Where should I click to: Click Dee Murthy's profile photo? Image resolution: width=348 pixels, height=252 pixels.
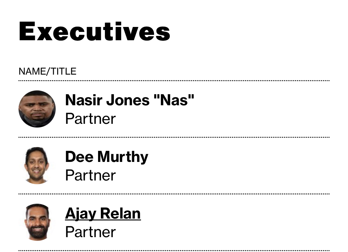[37, 165]
